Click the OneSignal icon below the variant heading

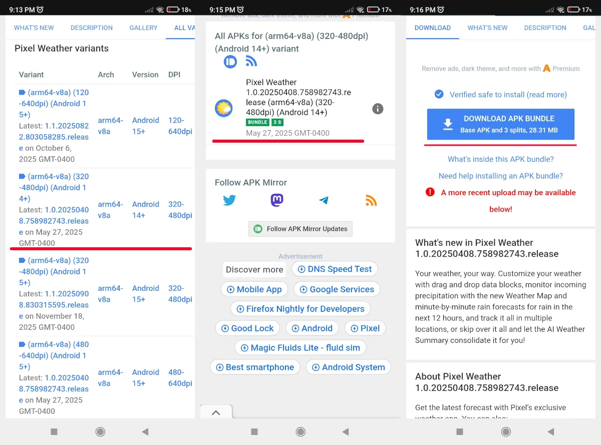click(x=230, y=62)
